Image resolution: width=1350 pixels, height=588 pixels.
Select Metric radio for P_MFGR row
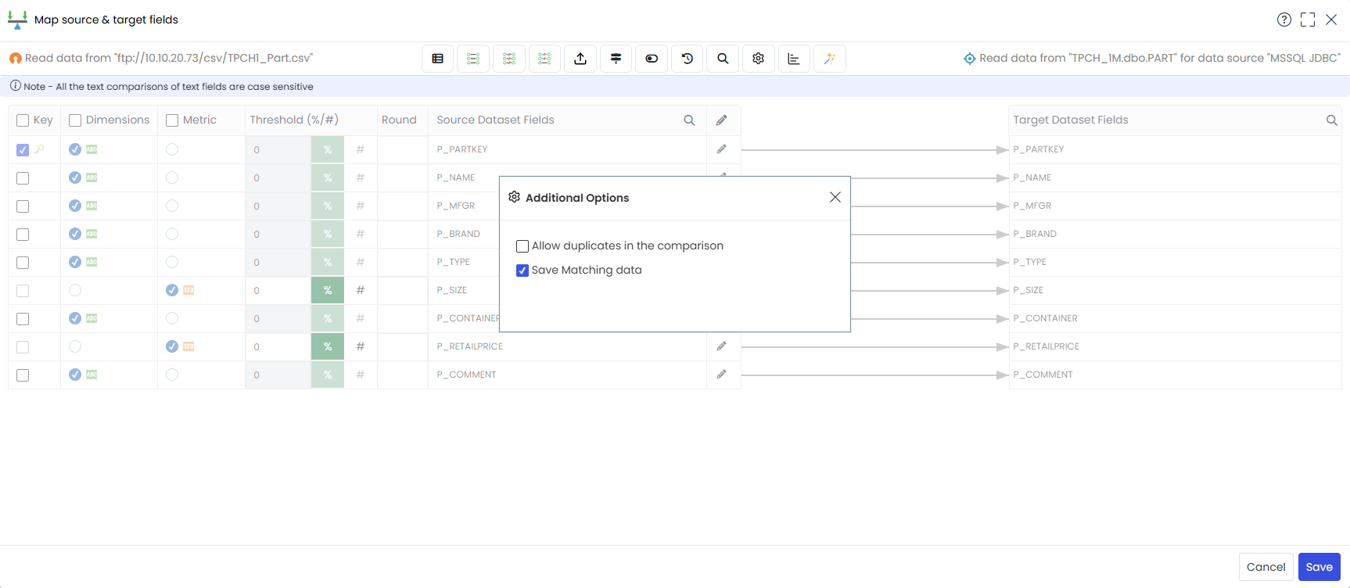[x=172, y=206]
